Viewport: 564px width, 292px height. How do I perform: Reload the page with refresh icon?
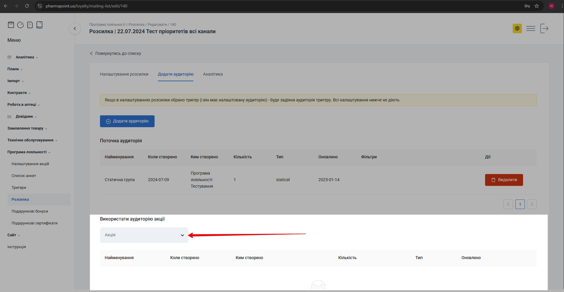pos(27,6)
